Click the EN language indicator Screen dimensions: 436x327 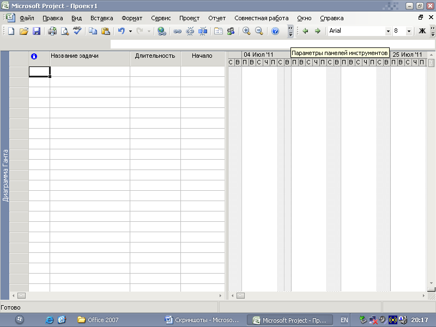[344, 320]
